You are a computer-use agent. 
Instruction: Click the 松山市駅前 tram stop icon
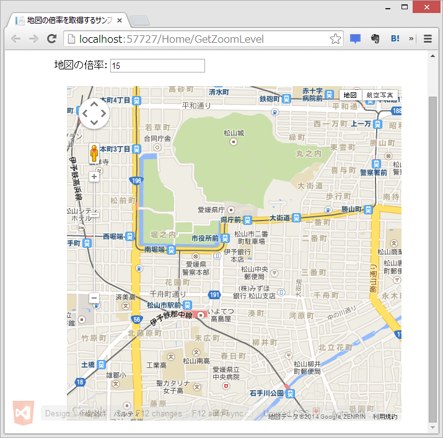coord(187,305)
